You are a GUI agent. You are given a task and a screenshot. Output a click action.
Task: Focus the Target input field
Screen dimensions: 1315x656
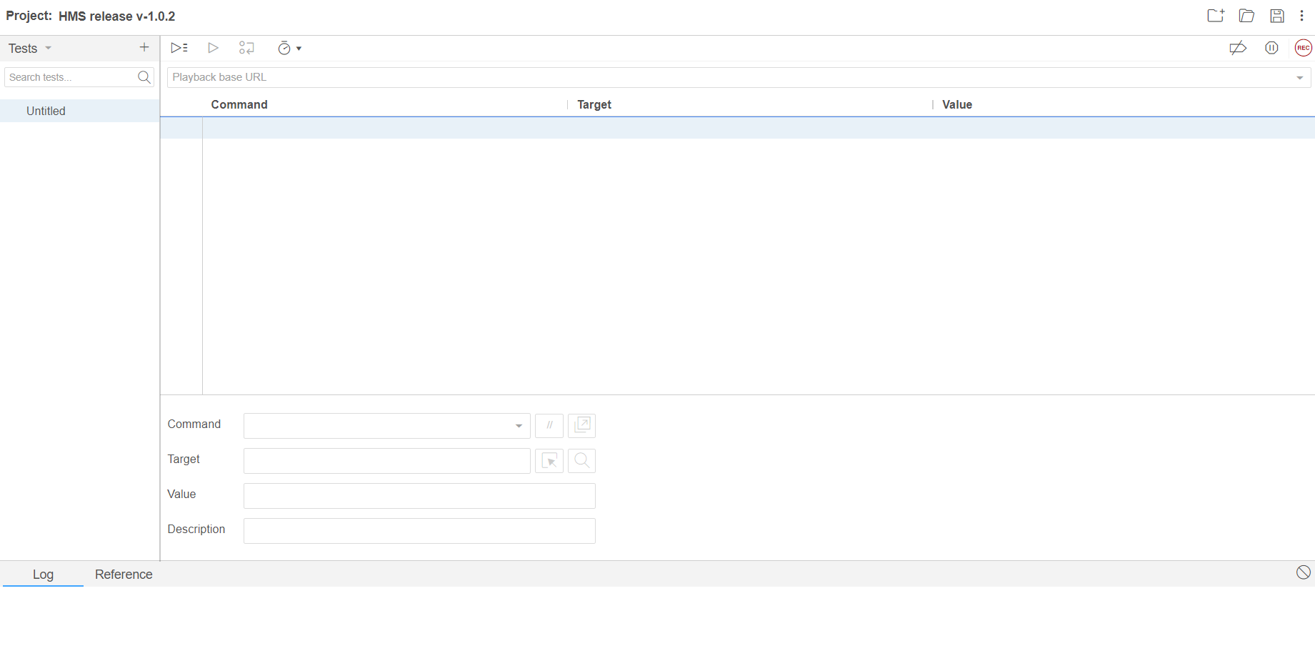(387, 461)
